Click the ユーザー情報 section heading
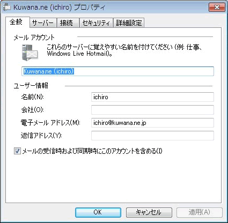This screenshot has height=223, width=228. coord(31,86)
